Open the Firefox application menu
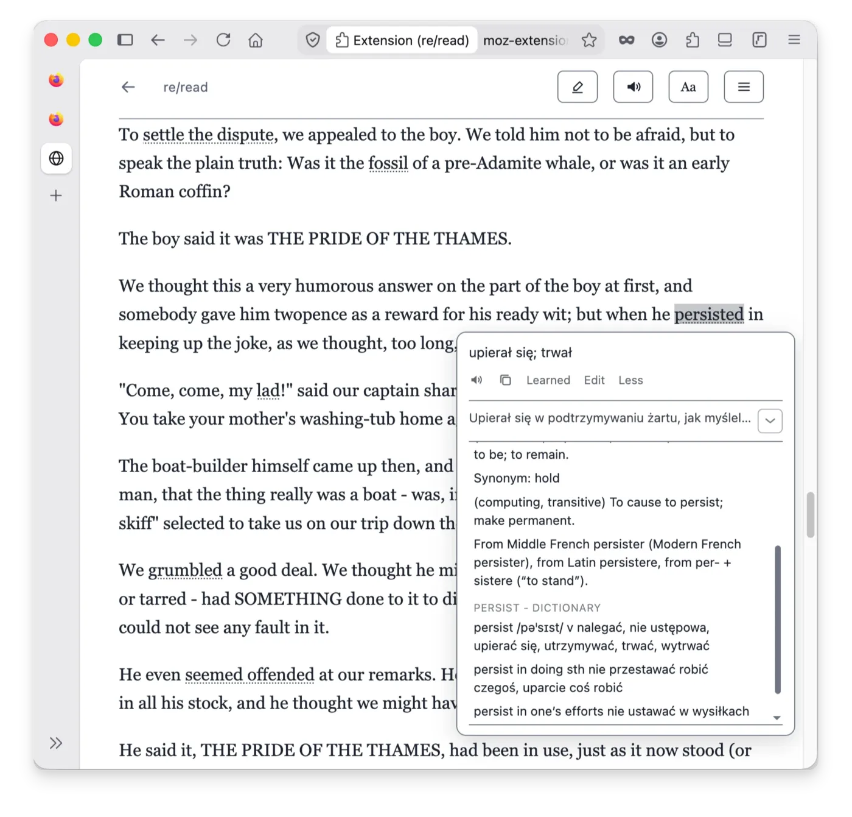 [x=794, y=40]
